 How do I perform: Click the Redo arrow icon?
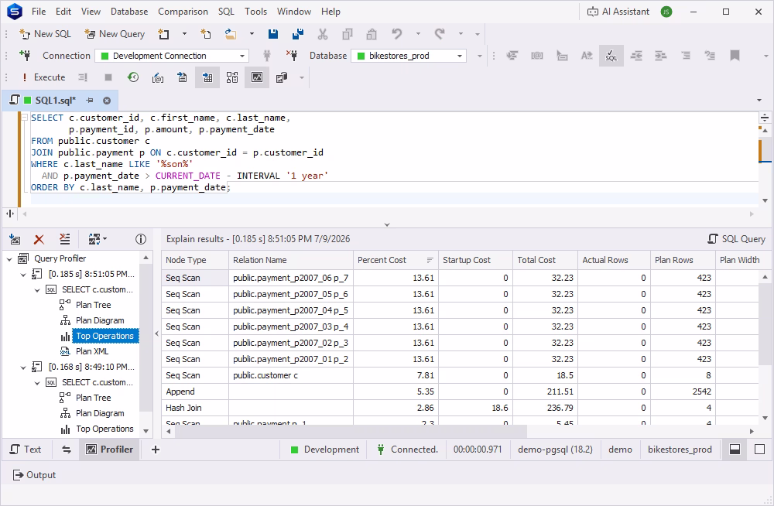click(440, 34)
